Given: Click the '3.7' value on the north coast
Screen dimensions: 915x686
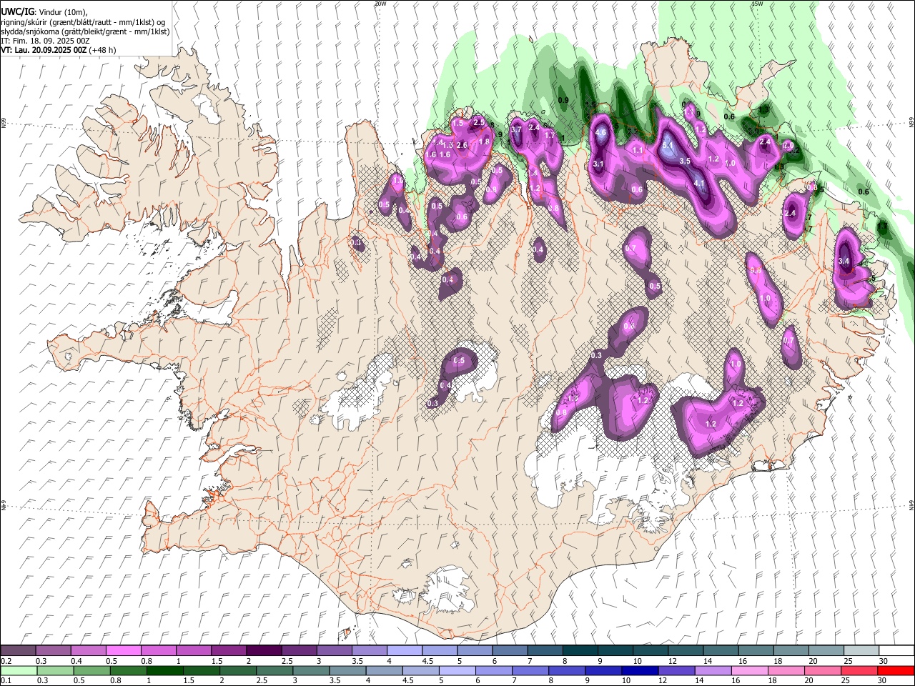Looking at the screenshot, I should [515, 129].
